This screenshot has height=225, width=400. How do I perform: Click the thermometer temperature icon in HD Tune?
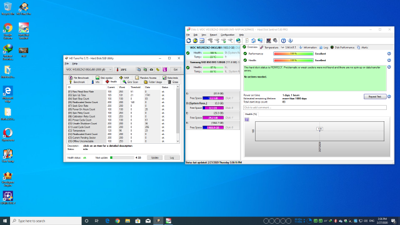click(x=117, y=69)
